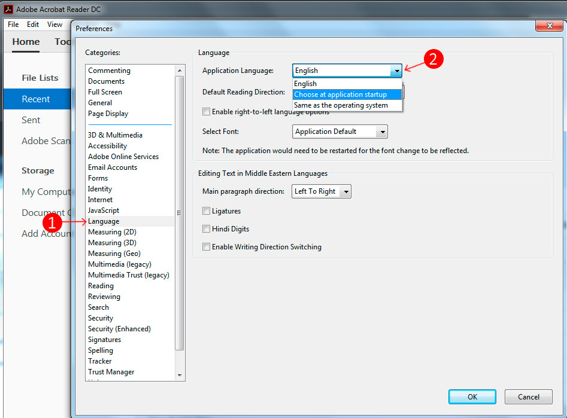Close the Preferences dialog
Image resolution: width=567 pixels, height=418 pixels.
pos(549,26)
